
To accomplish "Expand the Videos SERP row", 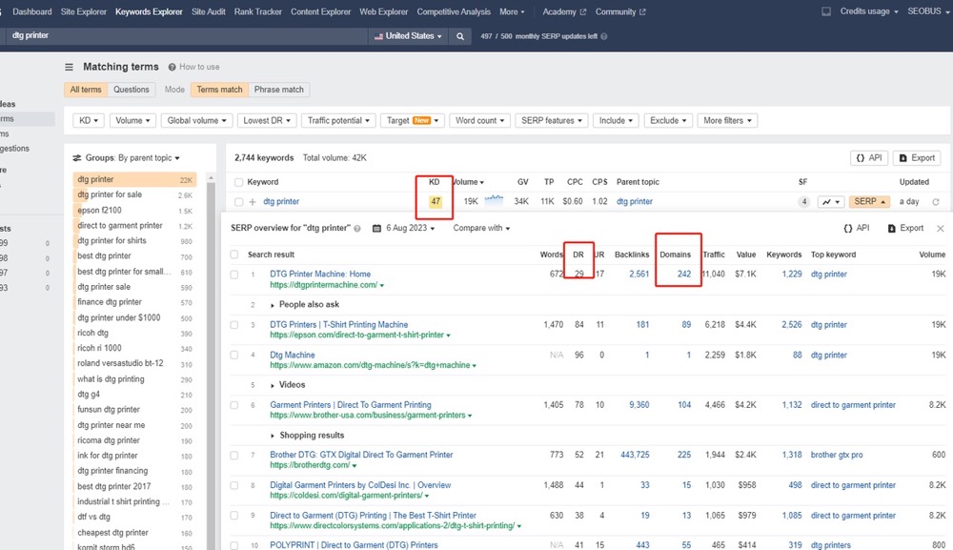I will point(288,385).
